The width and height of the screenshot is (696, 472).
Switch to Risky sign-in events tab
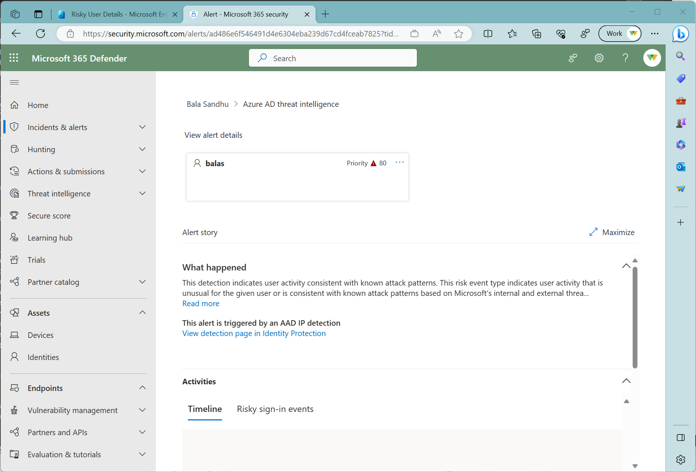coord(275,409)
